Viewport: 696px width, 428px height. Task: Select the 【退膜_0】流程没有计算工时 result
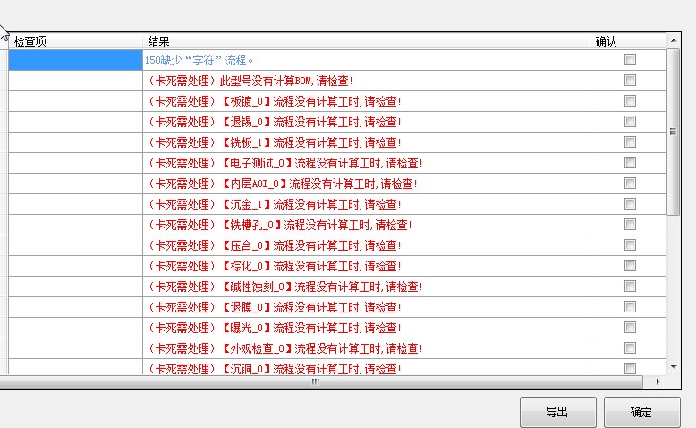310,307
